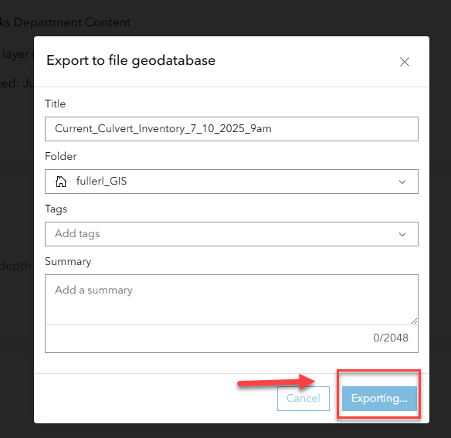The height and width of the screenshot is (438, 451).
Task: Click the Cancel button
Action: 303,399
